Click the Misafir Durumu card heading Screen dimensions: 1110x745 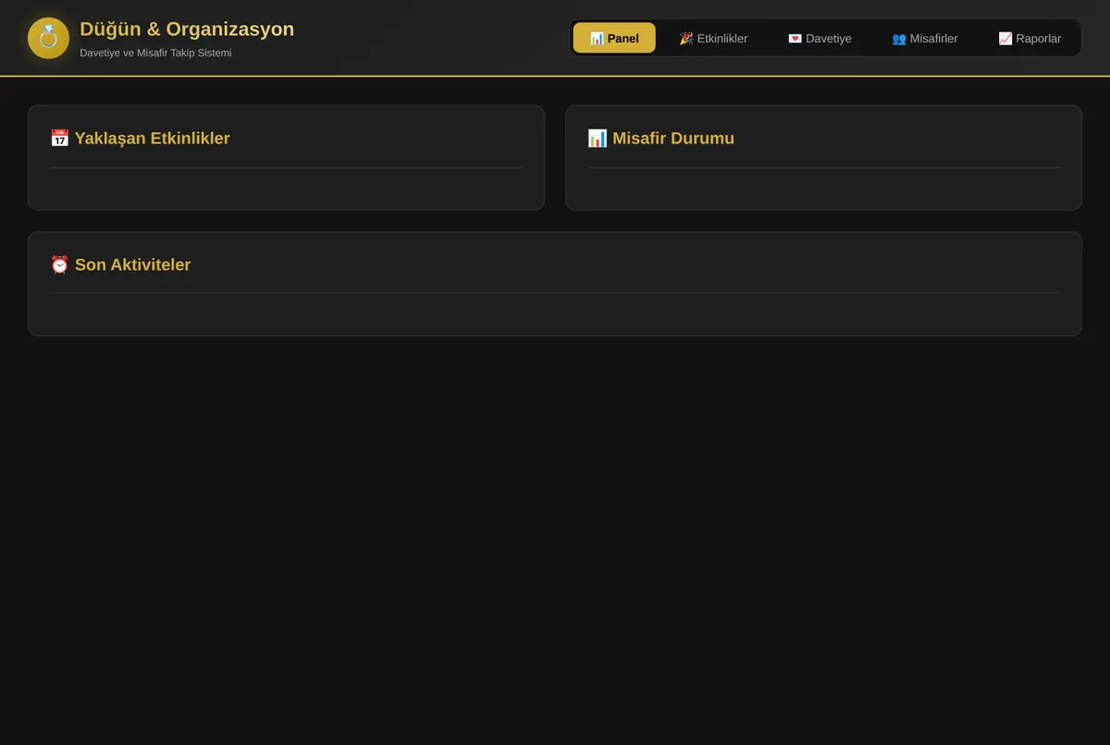[673, 139]
